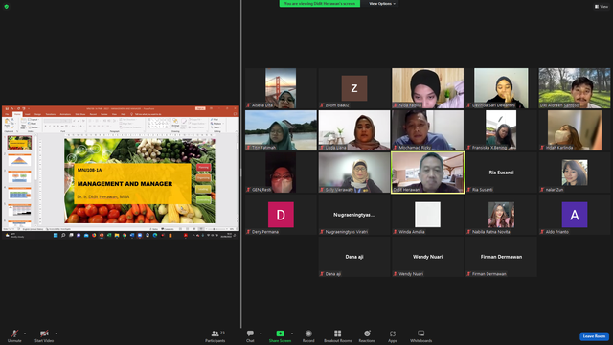
Task: Click Paste icon in shared PowerPoint ribbon
Action: pyautogui.click(x=7, y=122)
